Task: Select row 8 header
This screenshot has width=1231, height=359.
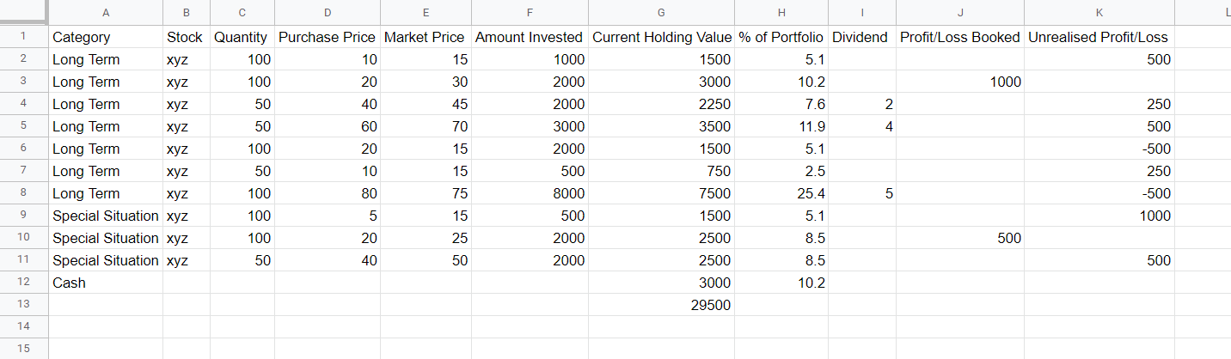Action: click(24, 193)
